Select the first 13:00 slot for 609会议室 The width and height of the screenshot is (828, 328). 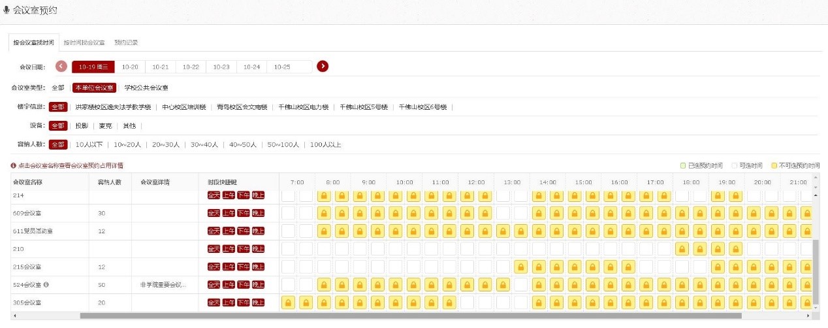503,213
